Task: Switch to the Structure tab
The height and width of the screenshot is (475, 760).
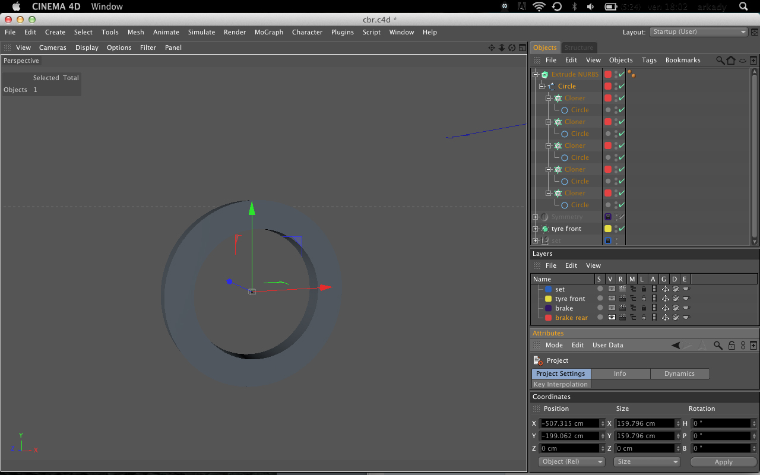Action: point(579,47)
